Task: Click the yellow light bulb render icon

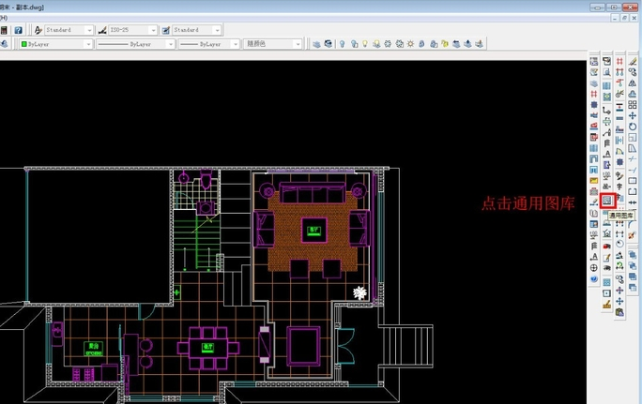Action: [x=365, y=44]
